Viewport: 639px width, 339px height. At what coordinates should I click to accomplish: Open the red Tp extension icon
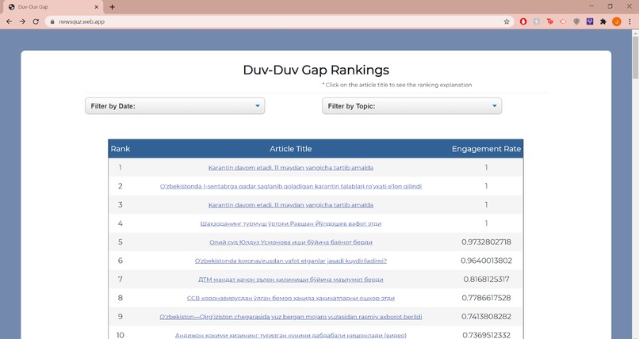pos(549,21)
